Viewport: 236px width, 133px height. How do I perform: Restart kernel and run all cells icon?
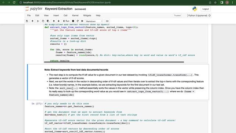(82, 21)
